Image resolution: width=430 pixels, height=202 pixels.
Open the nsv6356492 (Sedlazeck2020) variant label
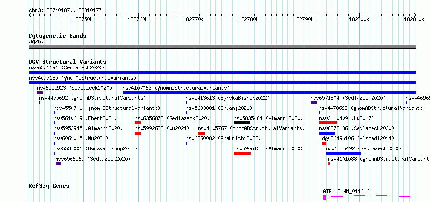pos(363,148)
